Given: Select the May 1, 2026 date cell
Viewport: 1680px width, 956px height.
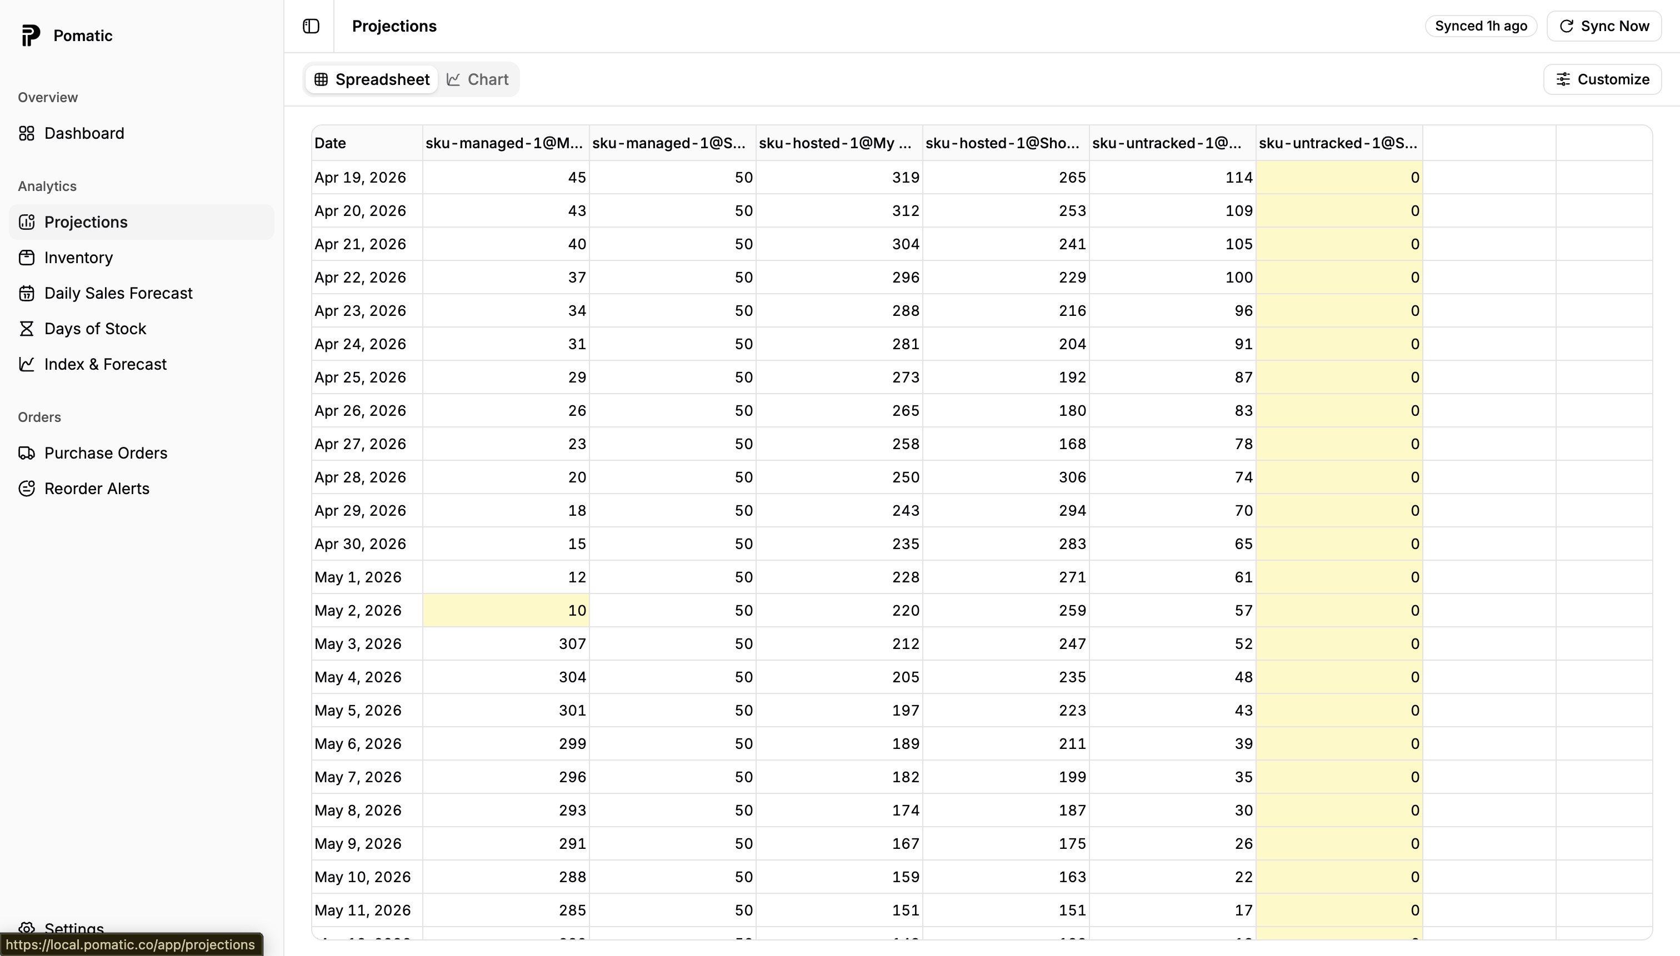Looking at the screenshot, I should coord(367,577).
